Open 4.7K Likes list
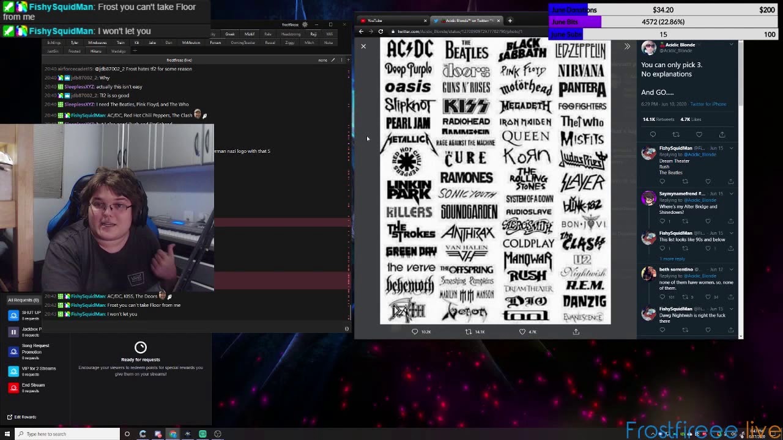783x440 pixels. pos(691,119)
